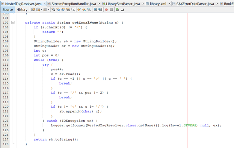Close the library.xml tab
The image size is (234, 148).
(169, 4)
